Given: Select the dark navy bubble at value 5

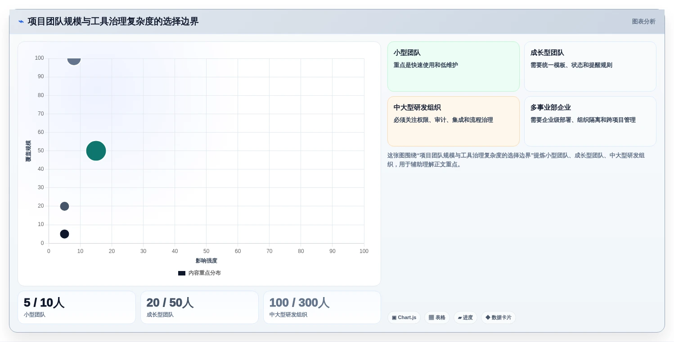Looking at the screenshot, I should (x=64, y=234).
